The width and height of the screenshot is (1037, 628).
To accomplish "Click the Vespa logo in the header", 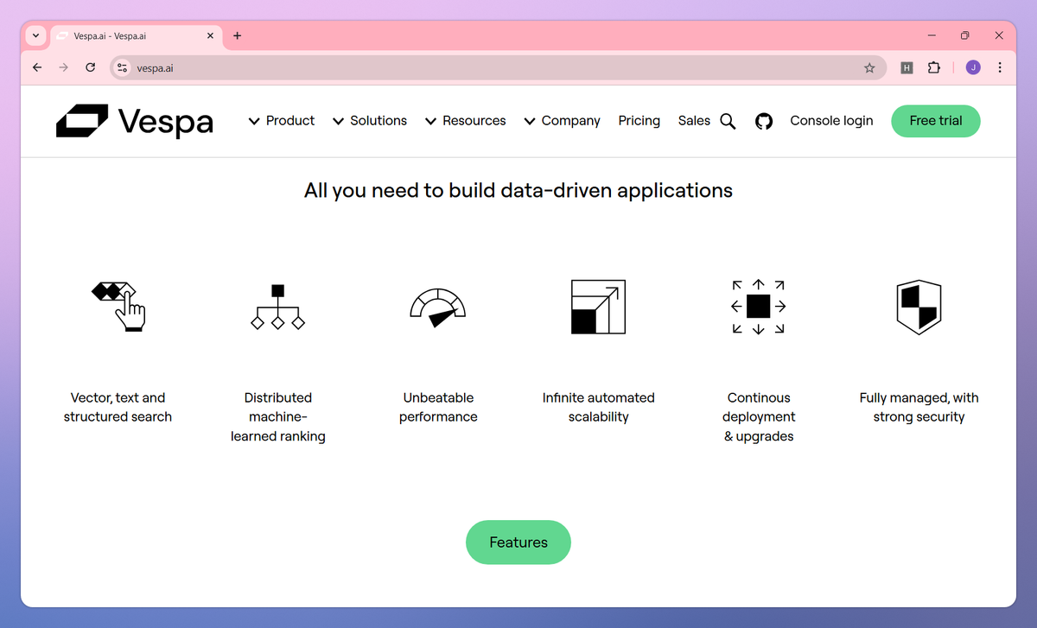I will [134, 121].
